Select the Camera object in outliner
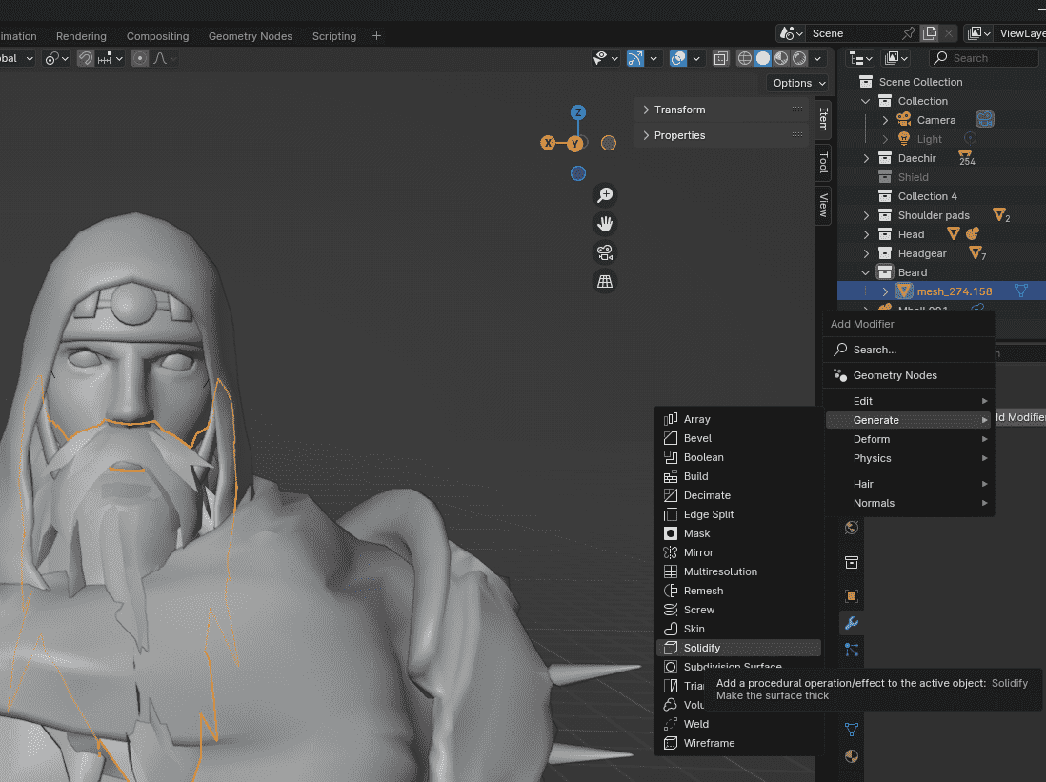The width and height of the screenshot is (1046, 782). click(935, 120)
